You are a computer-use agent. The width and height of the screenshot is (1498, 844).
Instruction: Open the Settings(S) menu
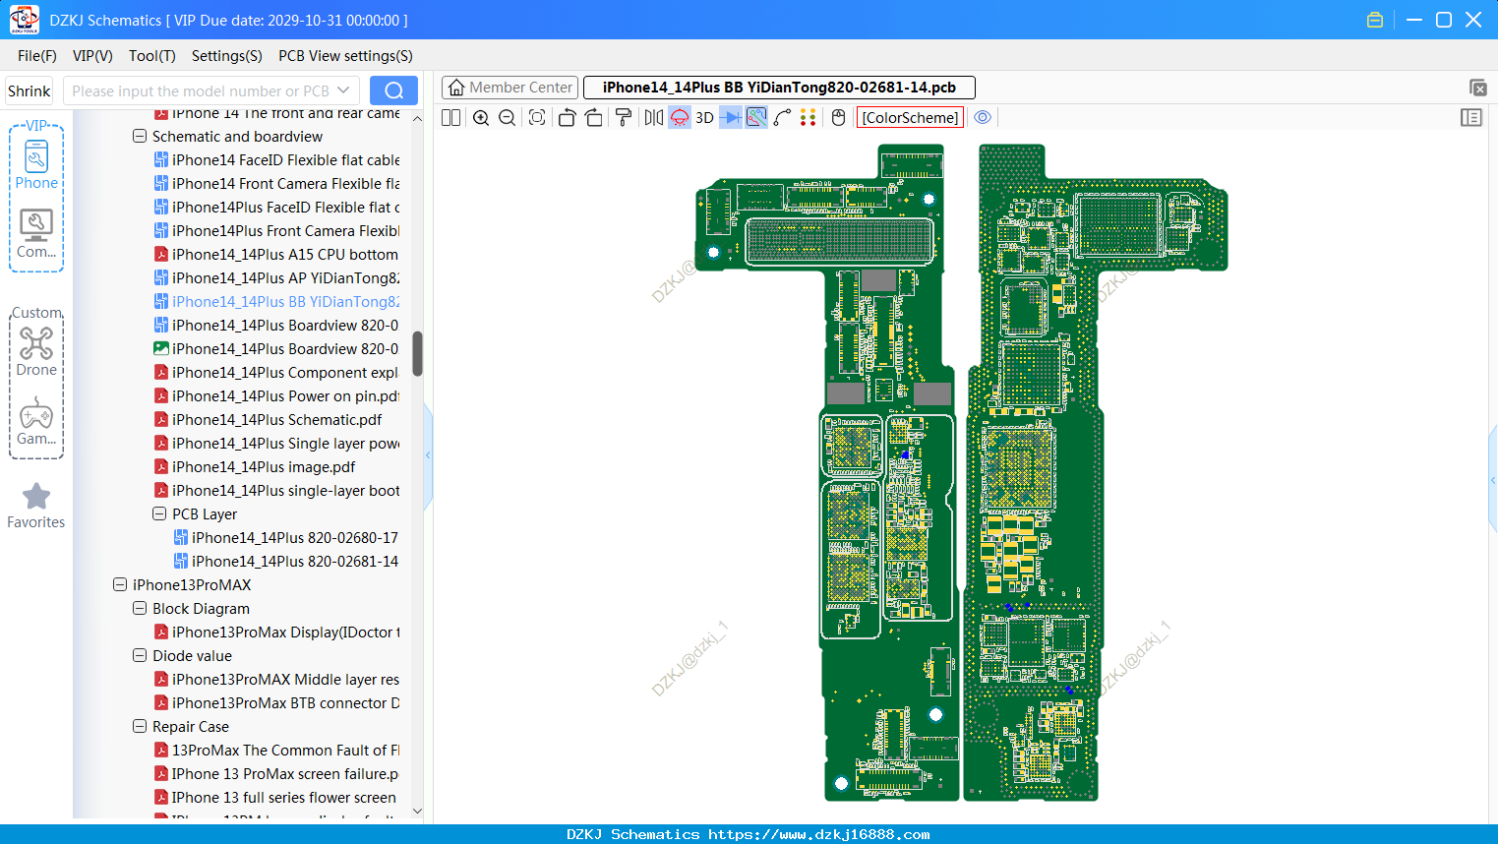[x=227, y=56]
